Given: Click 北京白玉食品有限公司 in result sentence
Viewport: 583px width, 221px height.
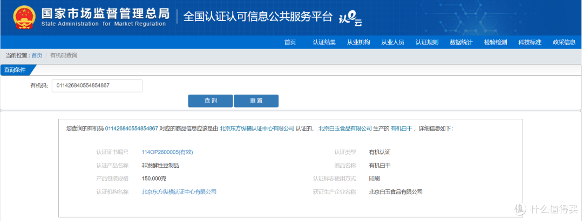Looking at the screenshot, I should (x=345, y=129).
